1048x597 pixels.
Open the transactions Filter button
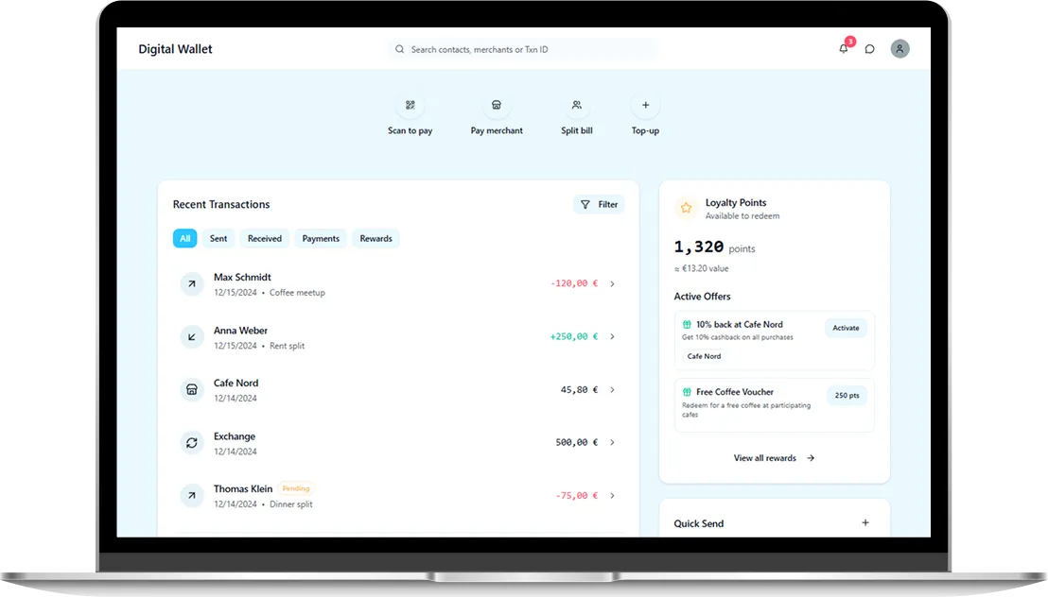pos(599,204)
